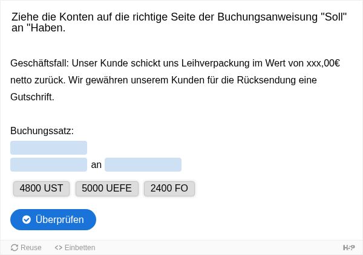Click the word "Leihverpackung" in the description

[215, 63]
